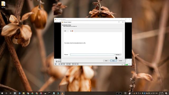Open the shield app on taskbar
Viewport: 169px width, 95px height.
click(15, 93)
